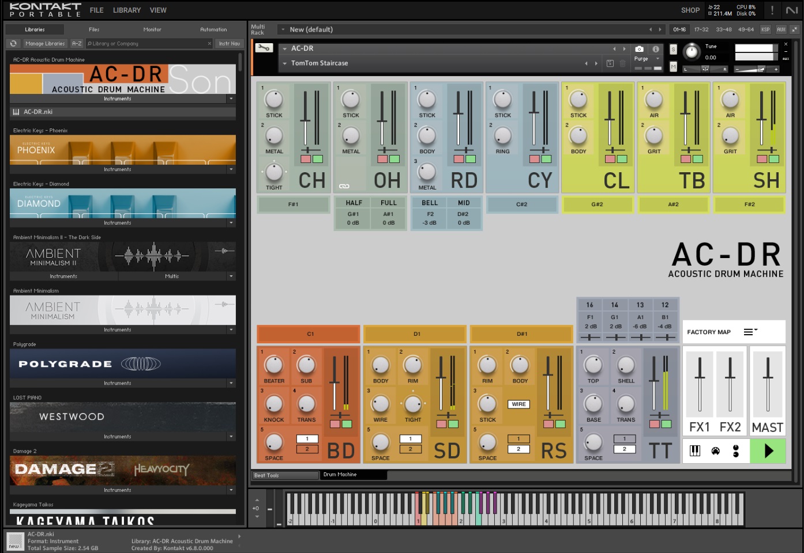Switch to the Files tab
The width and height of the screenshot is (804, 553).
(94, 29)
